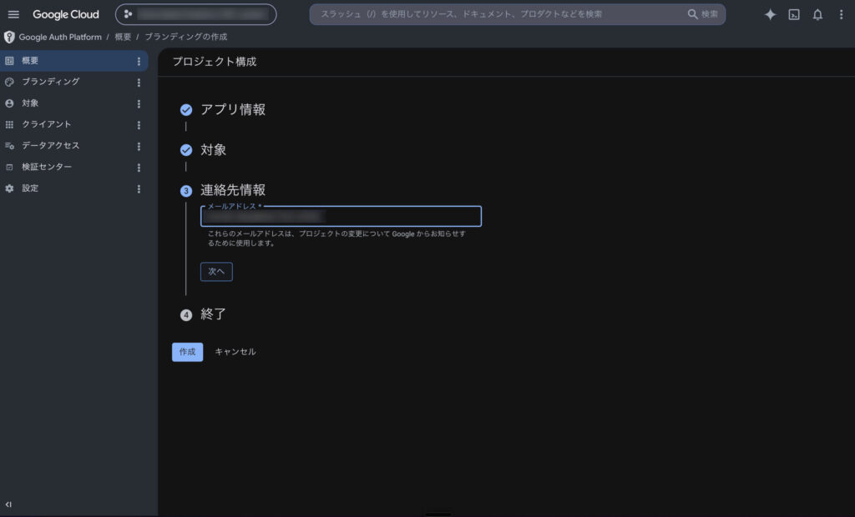Image resolution: width=855 pixels, height=517 pixels.
Task: Click the 連絡先情報 step header
Action: pos(233,190)
